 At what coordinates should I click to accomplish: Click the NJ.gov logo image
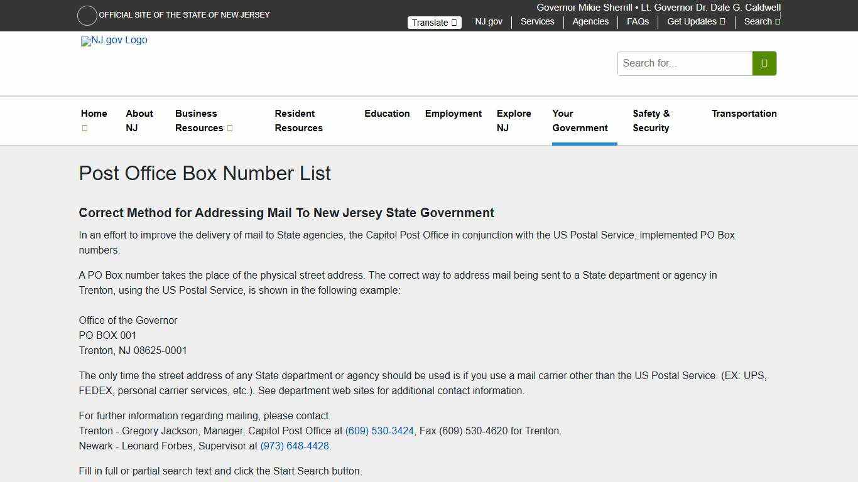click(114, 41)
